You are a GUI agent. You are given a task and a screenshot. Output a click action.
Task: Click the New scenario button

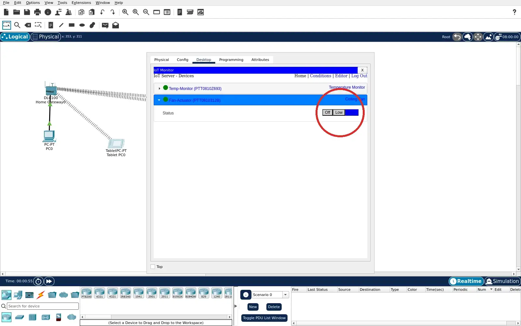tap(253, 307)
